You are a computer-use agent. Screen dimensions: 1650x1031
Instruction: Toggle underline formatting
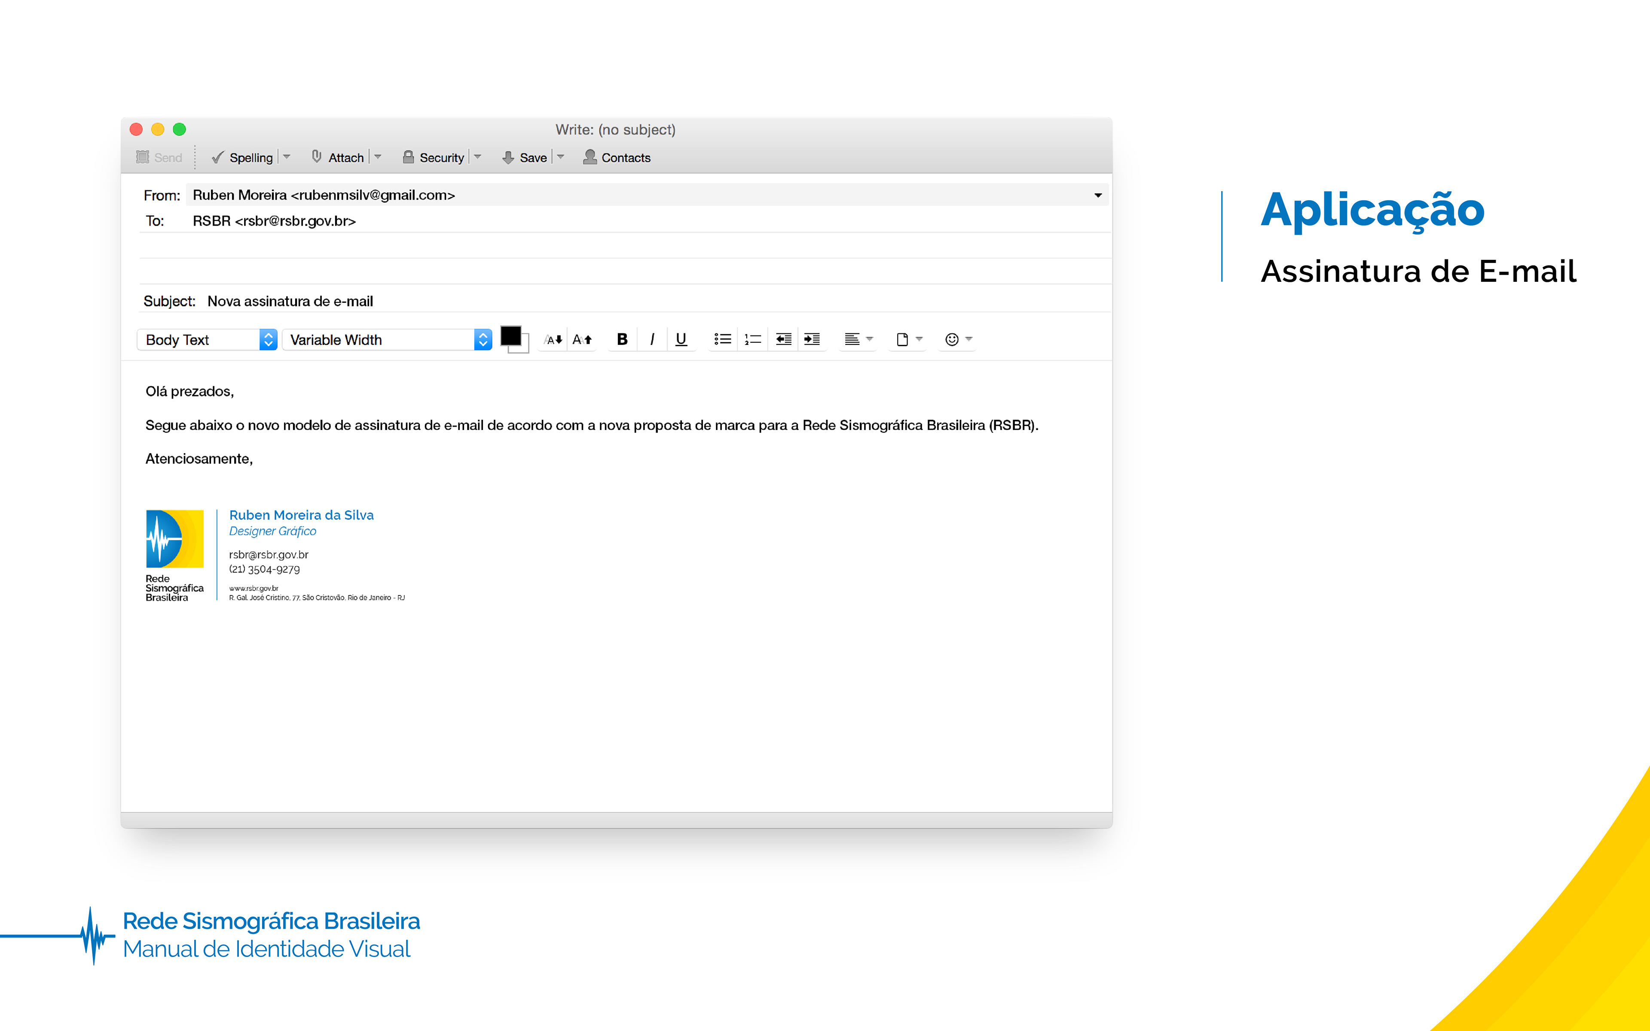681,339
